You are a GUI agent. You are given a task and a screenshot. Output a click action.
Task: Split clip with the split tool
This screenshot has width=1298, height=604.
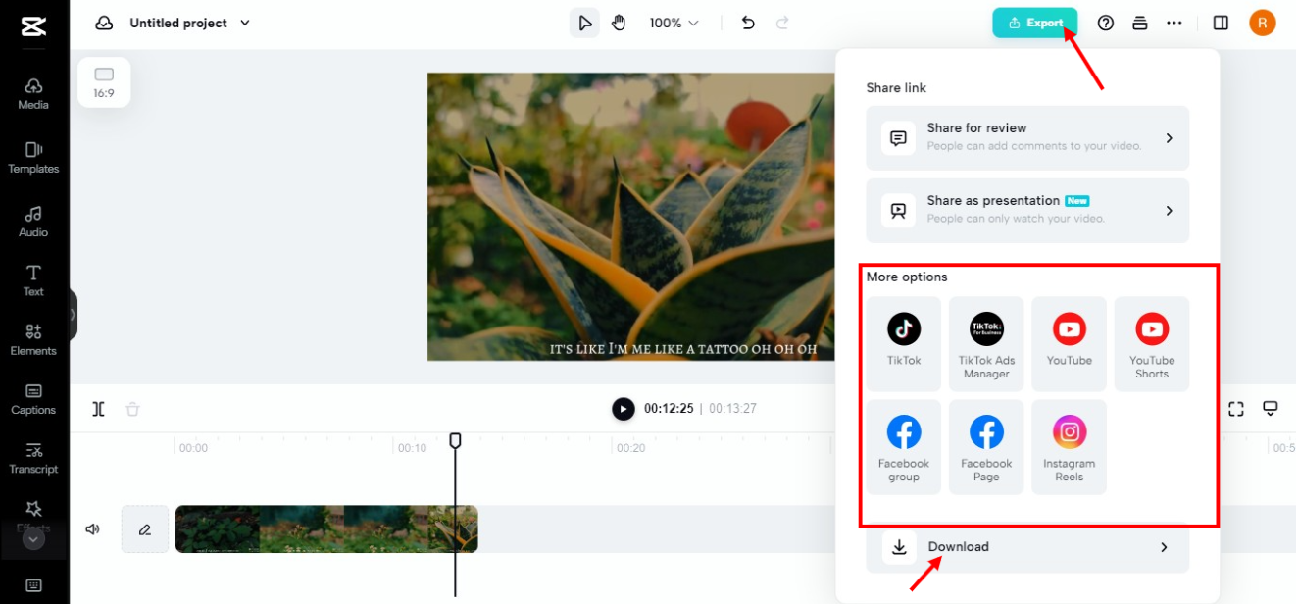pos(98,409)
